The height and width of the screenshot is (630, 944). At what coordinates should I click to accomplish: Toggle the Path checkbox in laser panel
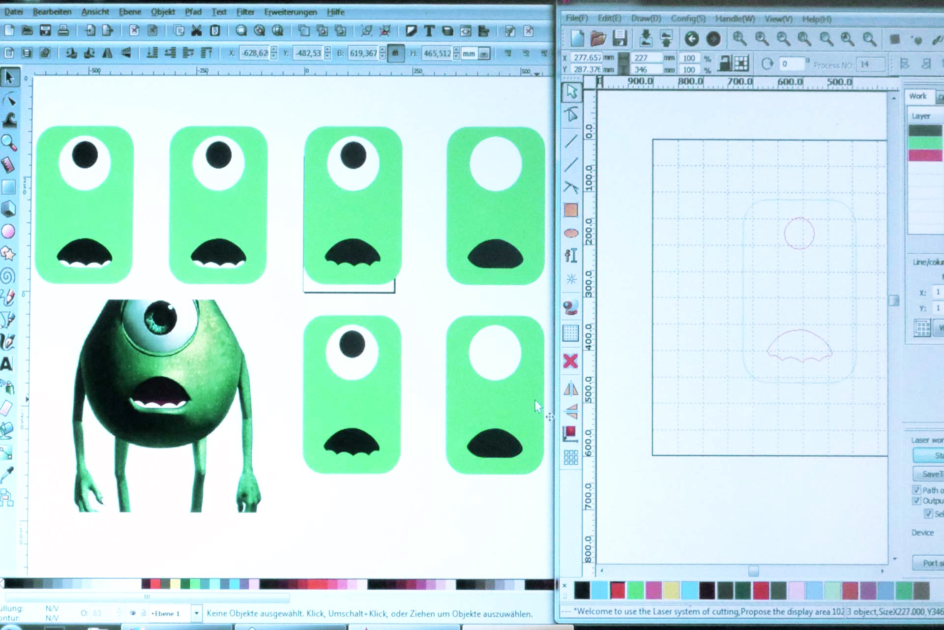coord(916,490)
